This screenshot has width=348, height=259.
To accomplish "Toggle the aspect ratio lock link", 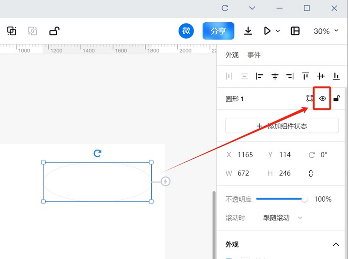I will [x=311, y=174].
